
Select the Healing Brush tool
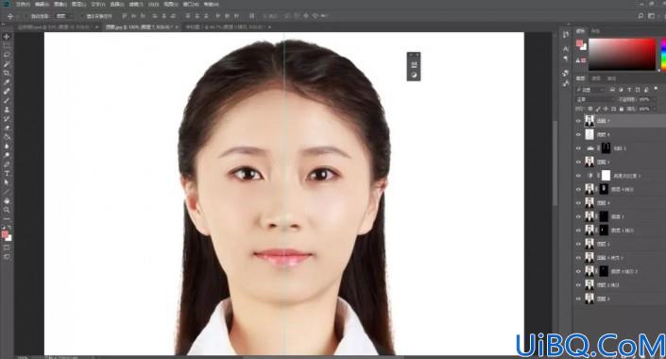click(7, 92)
